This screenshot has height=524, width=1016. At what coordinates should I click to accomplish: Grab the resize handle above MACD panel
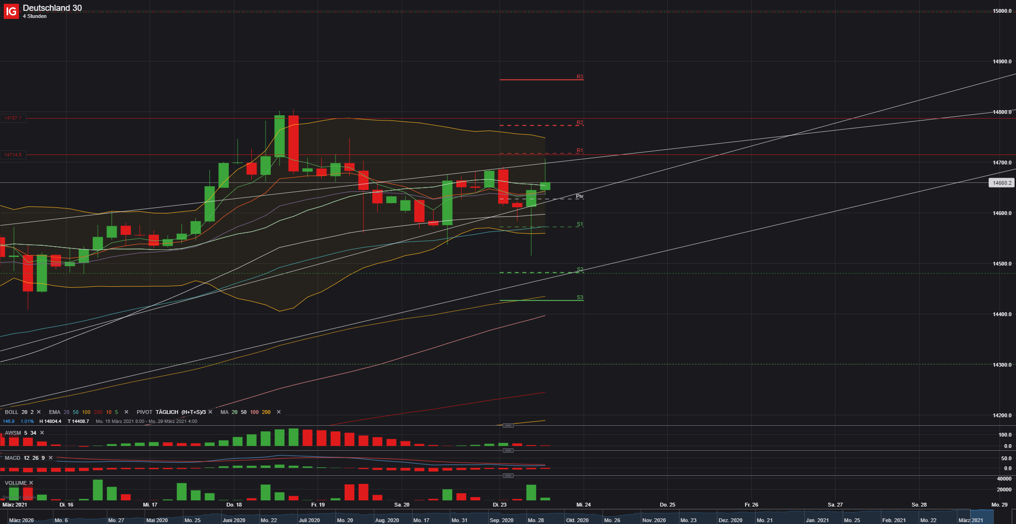point(508,451)
